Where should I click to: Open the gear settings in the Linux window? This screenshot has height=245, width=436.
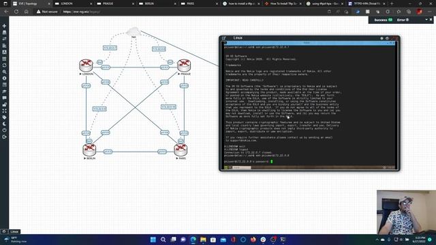(381, 38)
